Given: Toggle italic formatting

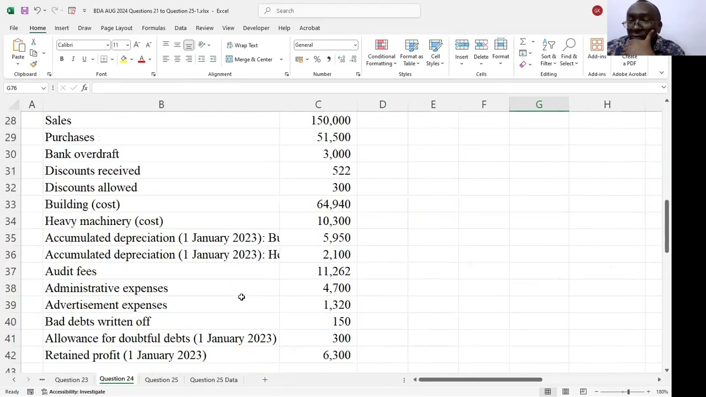Looking at the screenshot, I should tap(73, 59).
